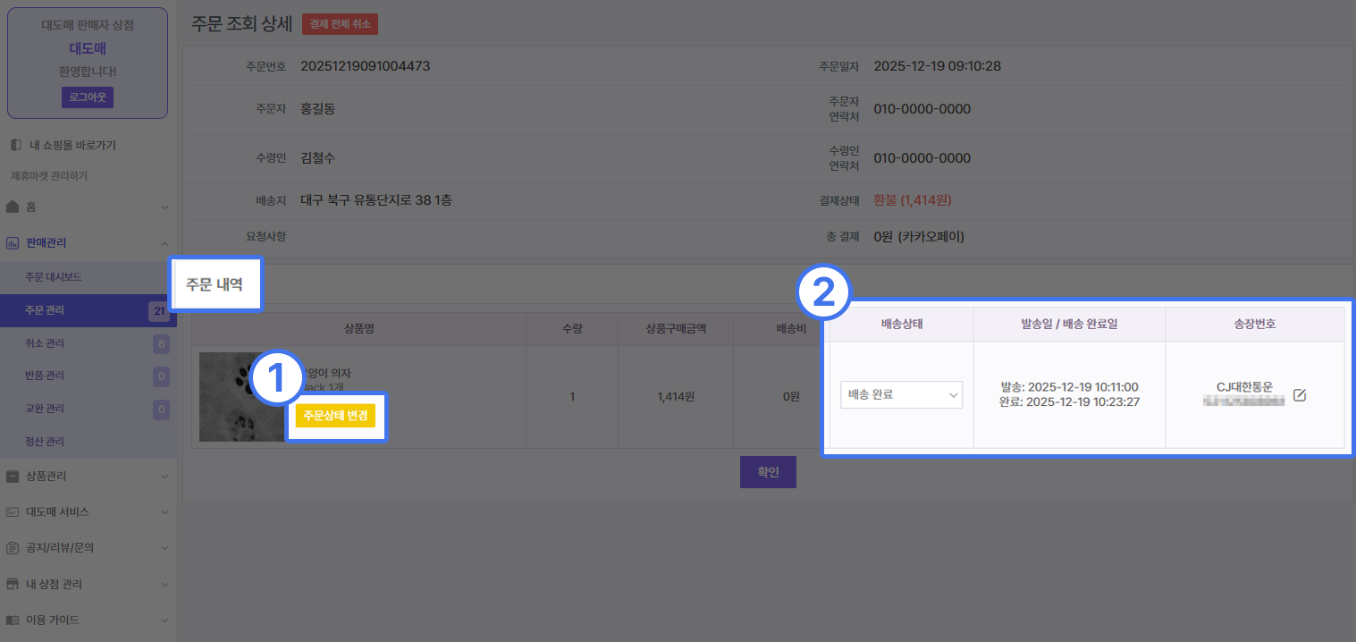Click the sales management chart icon
The height and width of the screenshot is (642, 1356).
tap(13, 242)
